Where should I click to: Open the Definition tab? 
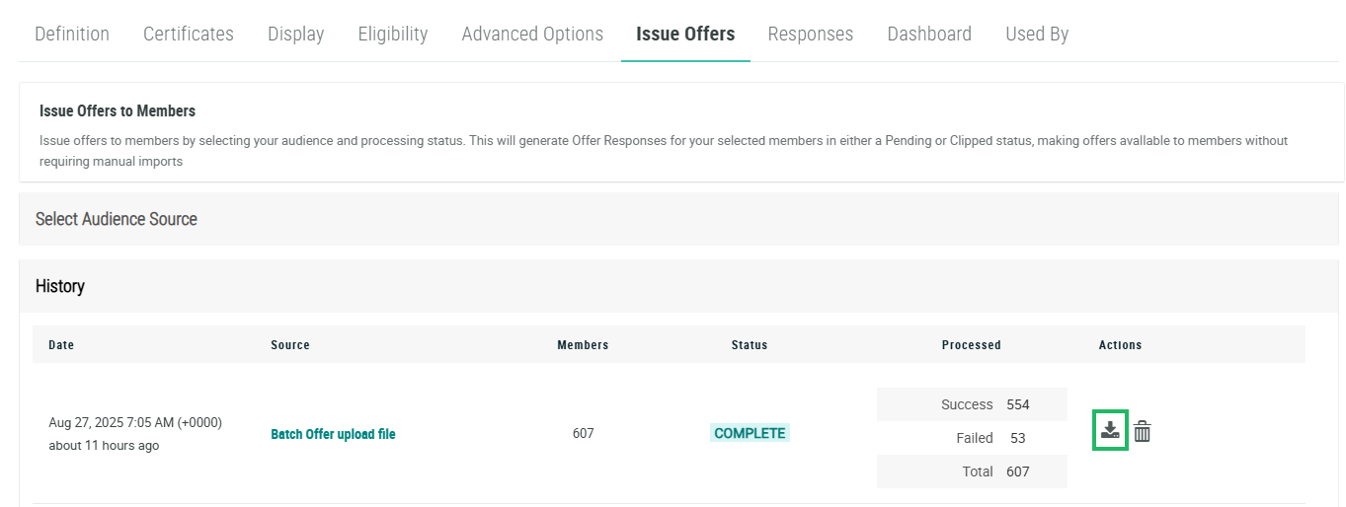[x=72, y=34]
